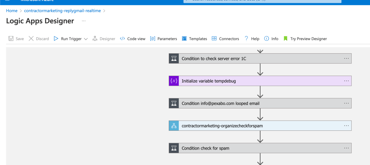The width and height of the screenshot is (370, 165).
Task: Expand the Initialize variable tempdebug step
Action: pos(260,81)
